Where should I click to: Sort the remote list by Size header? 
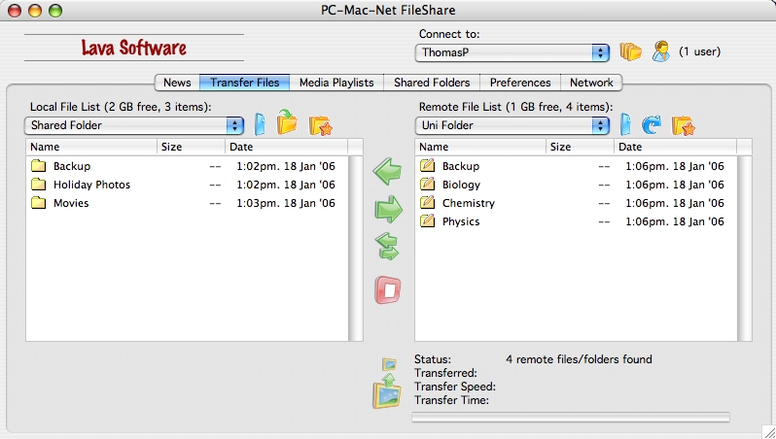(580, 147)
